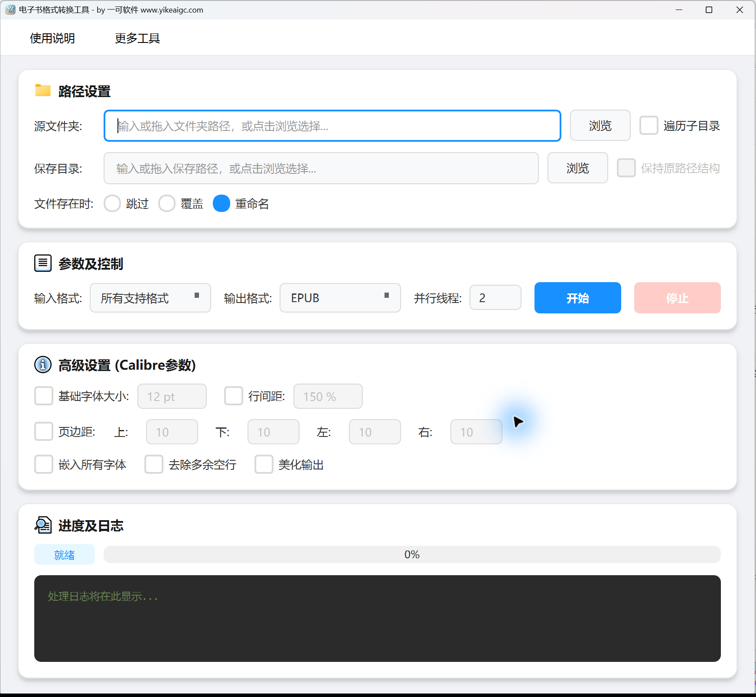The width and height of the screenshot is (756, 697).
Task: Close the converter window
Action: [x=740, y=10]
